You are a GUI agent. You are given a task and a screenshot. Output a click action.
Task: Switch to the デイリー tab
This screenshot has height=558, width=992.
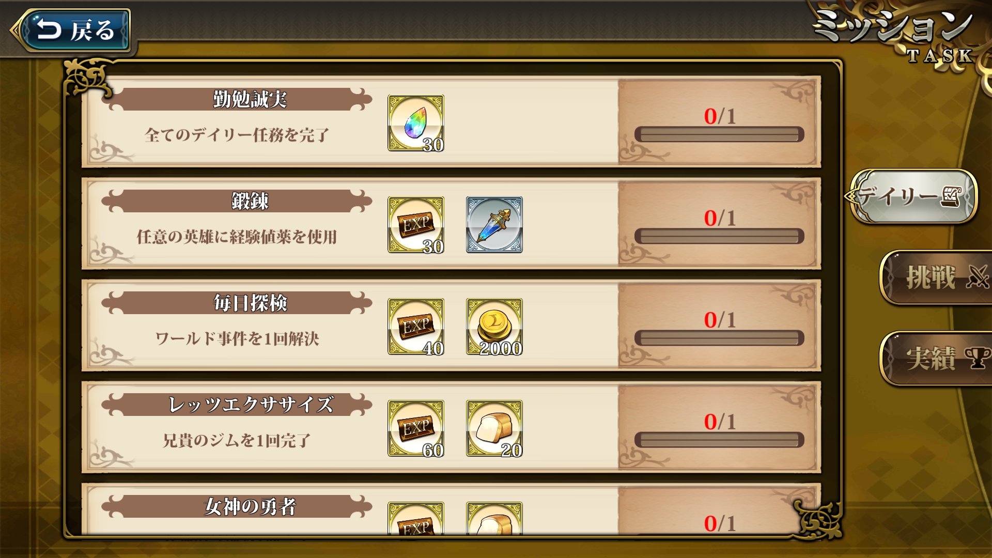(912, 196)
